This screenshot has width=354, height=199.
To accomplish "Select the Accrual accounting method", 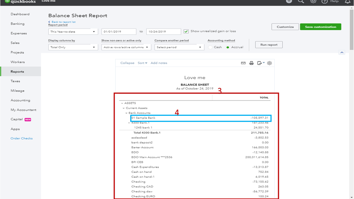I will pyautogui.click(x=228, y=47).
